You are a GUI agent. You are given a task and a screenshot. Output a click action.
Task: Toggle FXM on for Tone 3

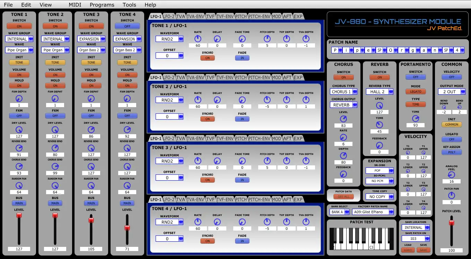pos(91,116)
